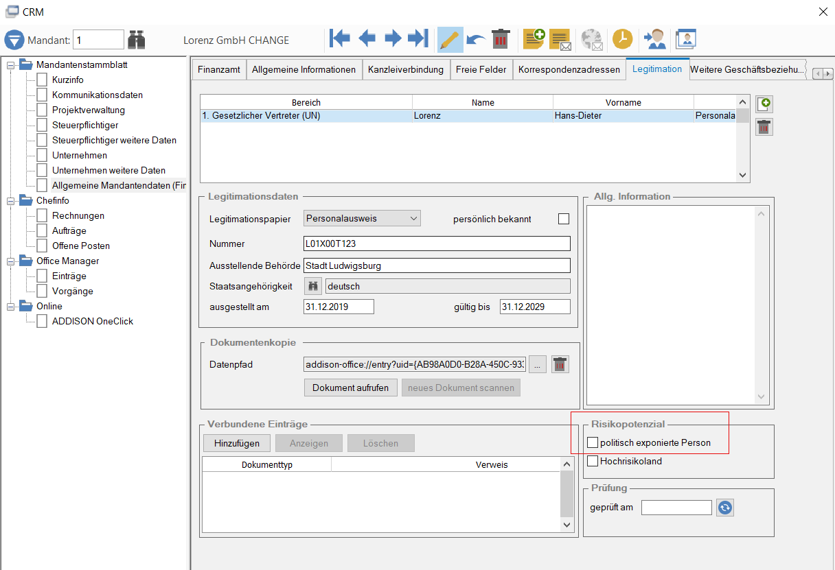Open Weitere Geschäftsbeziehu... tab
The image size is (835, 570).
point(747,69)
